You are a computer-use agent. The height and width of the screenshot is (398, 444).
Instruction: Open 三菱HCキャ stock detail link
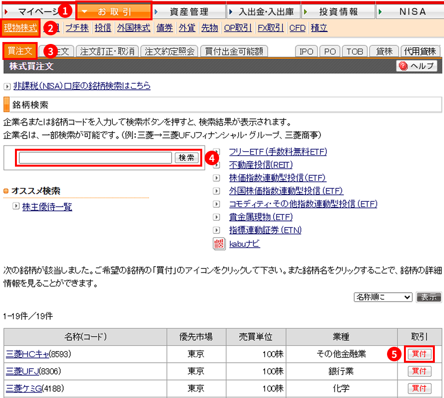pos(28,354)
